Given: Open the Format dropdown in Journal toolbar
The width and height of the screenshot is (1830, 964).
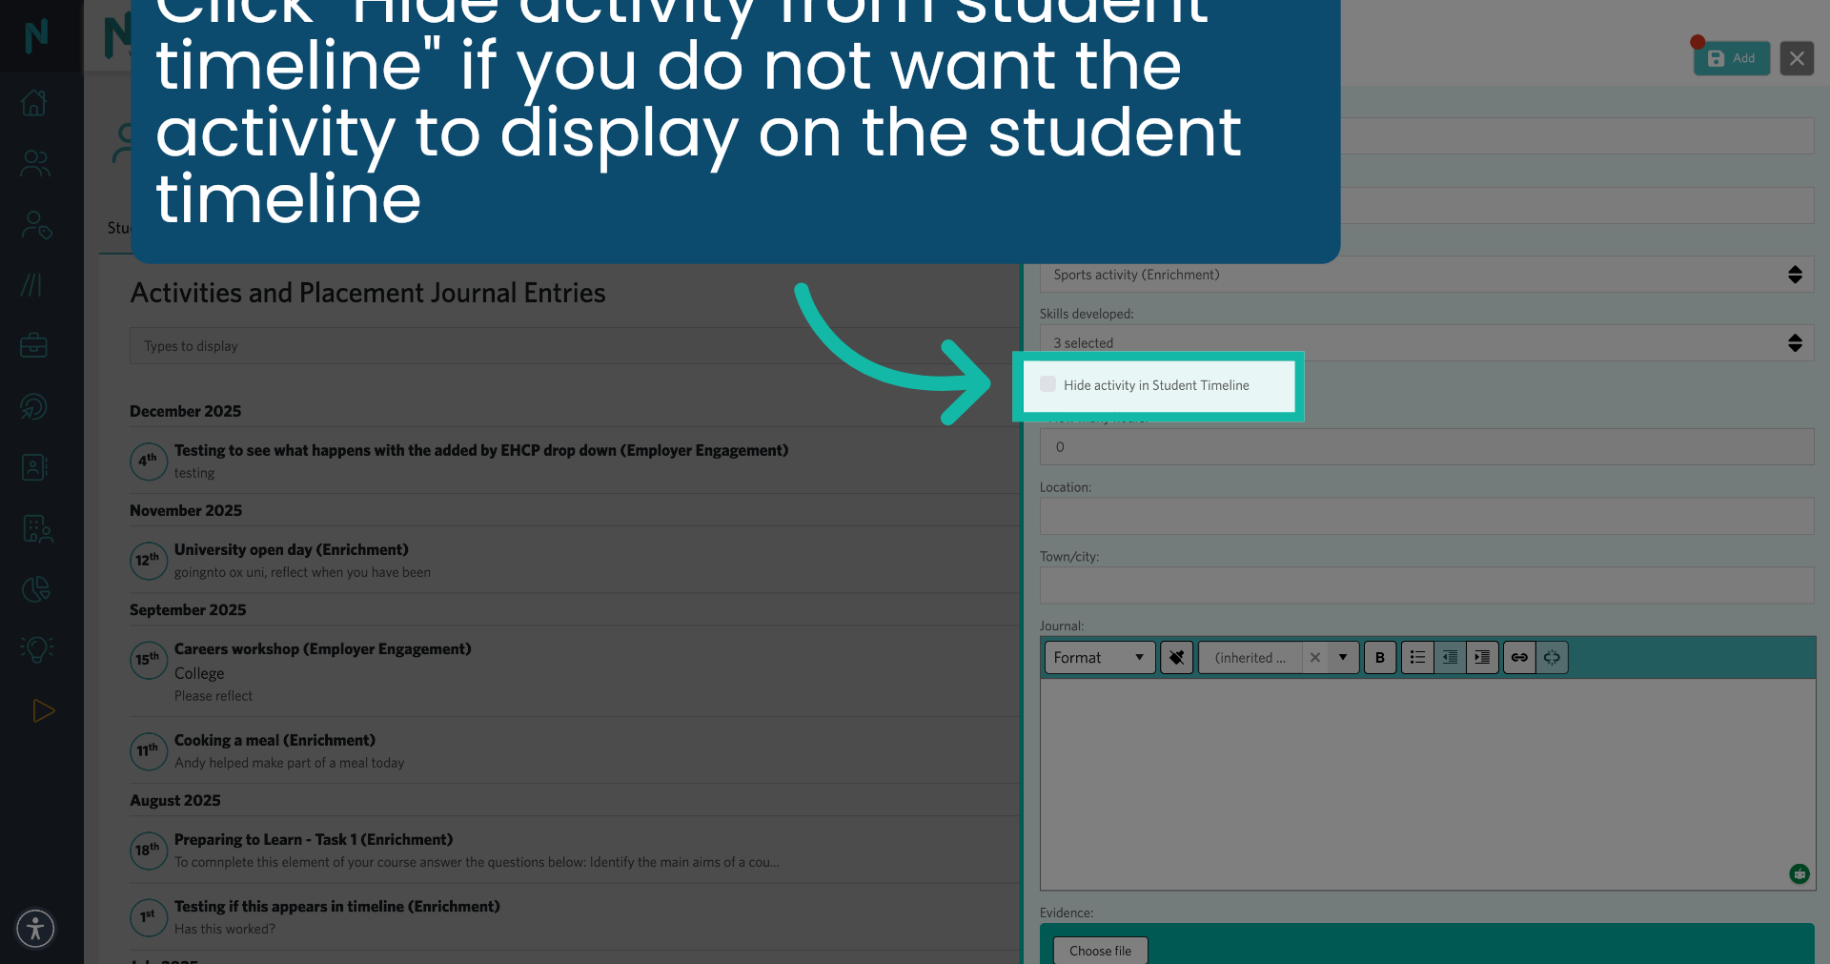Looking at the screenshot, I should point(1098,657).
